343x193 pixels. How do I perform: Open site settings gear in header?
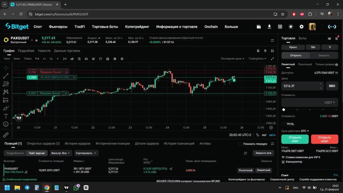click(302, 27)
